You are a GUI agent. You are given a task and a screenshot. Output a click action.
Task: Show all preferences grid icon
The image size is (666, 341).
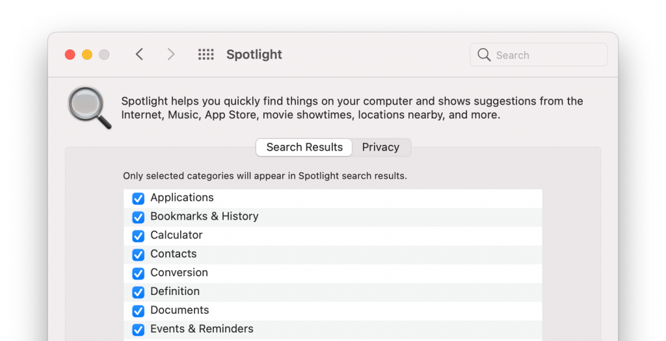click(x=206, y=55)
